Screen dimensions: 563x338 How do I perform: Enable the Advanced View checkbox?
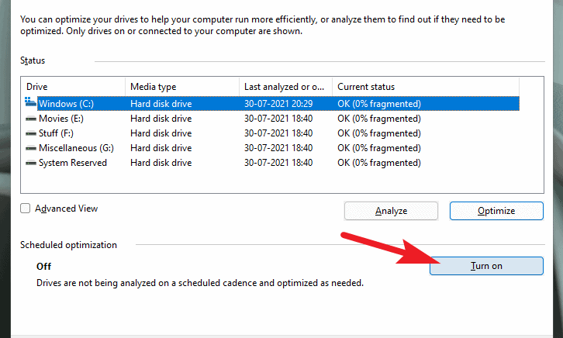(x=25, y=209)
